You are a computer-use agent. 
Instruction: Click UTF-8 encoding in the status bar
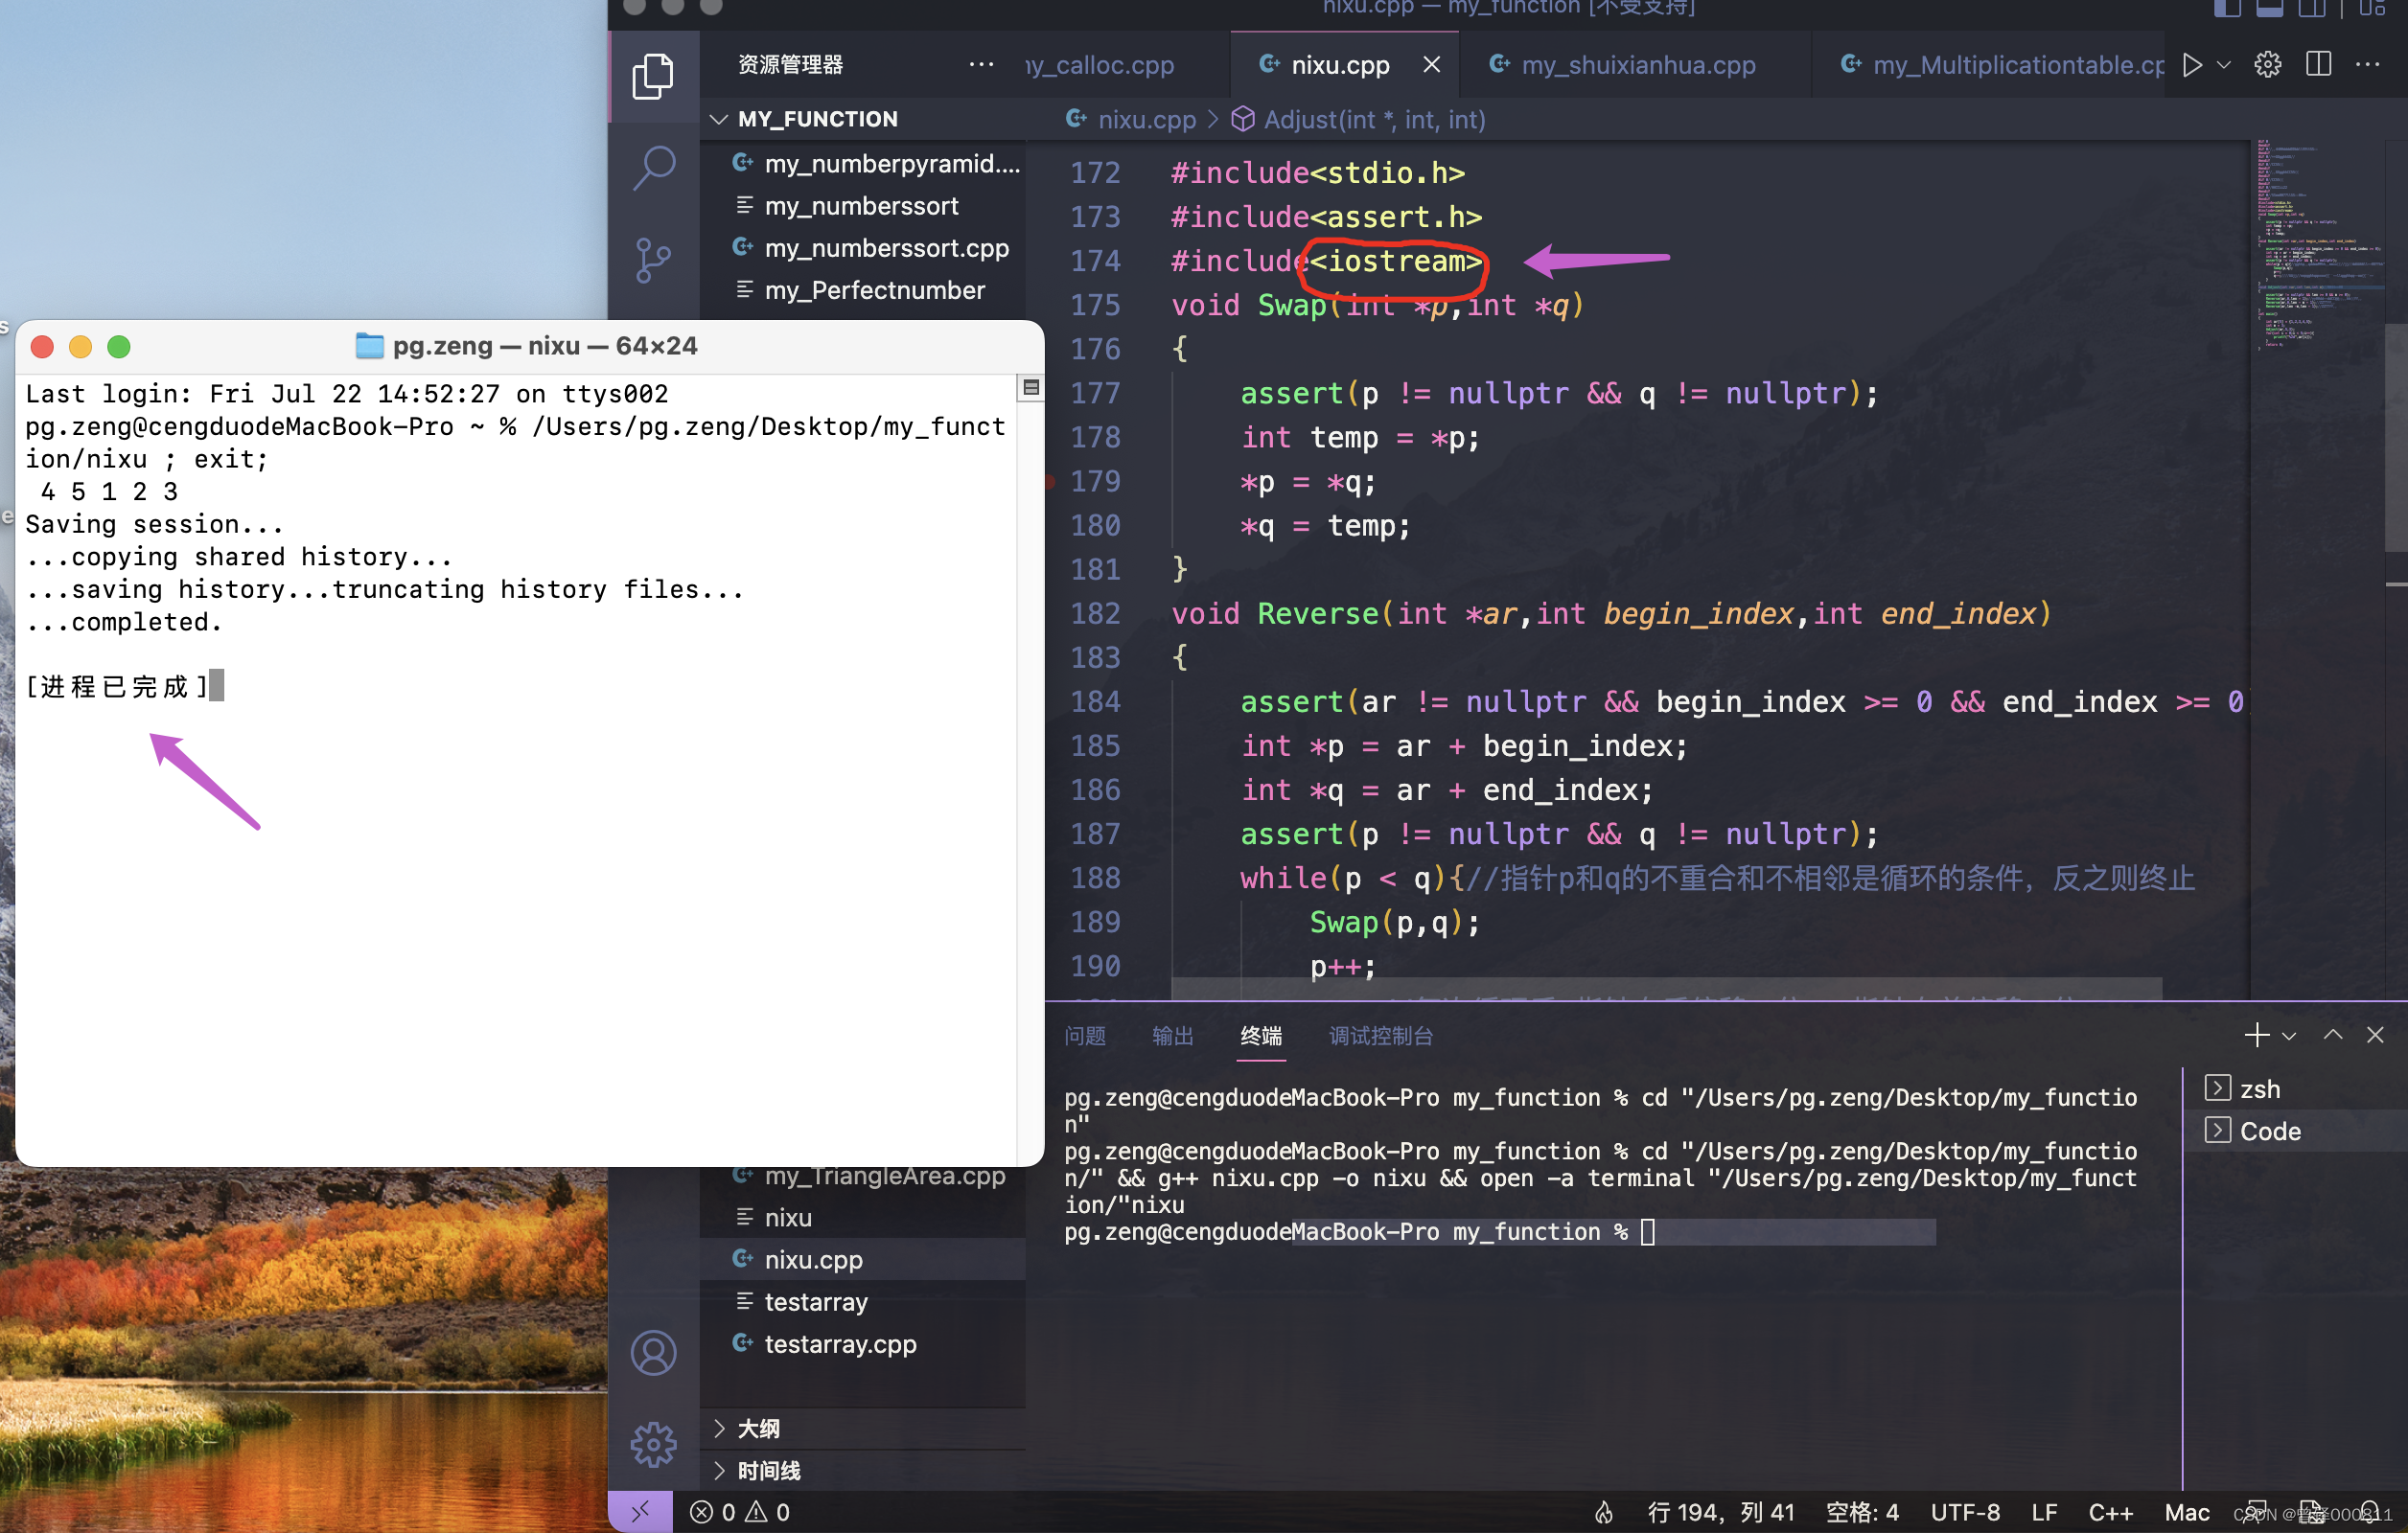pyautogui.click(x=1964, y=1511)
